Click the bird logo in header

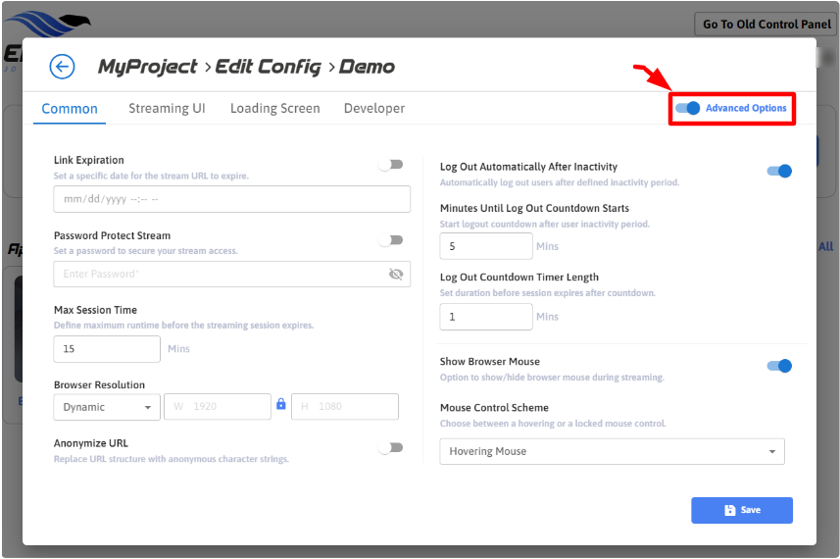[47, 21]
